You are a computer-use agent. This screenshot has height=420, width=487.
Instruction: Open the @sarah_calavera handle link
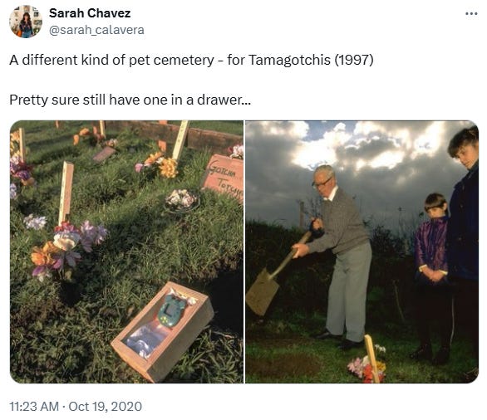[x=96, y=30]
